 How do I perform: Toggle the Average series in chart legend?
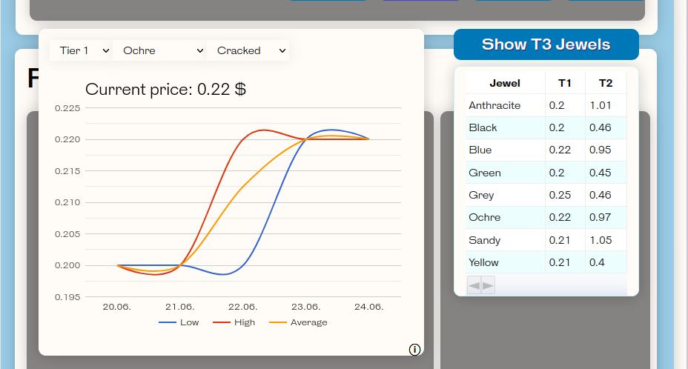click(x=298, y=322)
